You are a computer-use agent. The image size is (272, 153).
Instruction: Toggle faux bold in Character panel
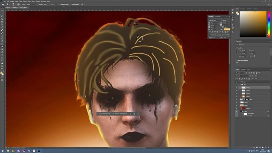click(210, 32)
